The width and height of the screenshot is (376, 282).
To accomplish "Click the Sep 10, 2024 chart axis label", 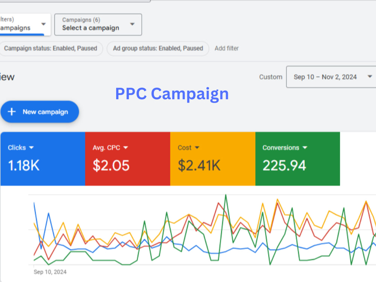I will [50, 272].
